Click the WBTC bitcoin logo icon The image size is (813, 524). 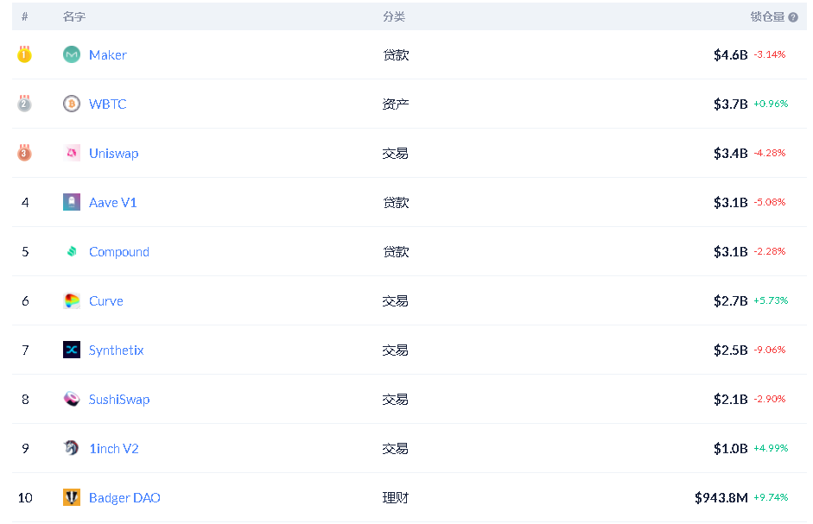coord(72,104)
